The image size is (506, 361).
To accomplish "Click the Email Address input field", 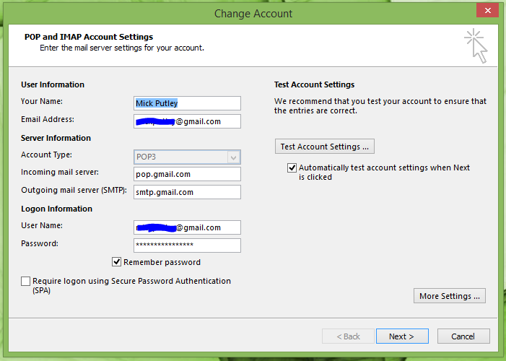I will 187,121.
